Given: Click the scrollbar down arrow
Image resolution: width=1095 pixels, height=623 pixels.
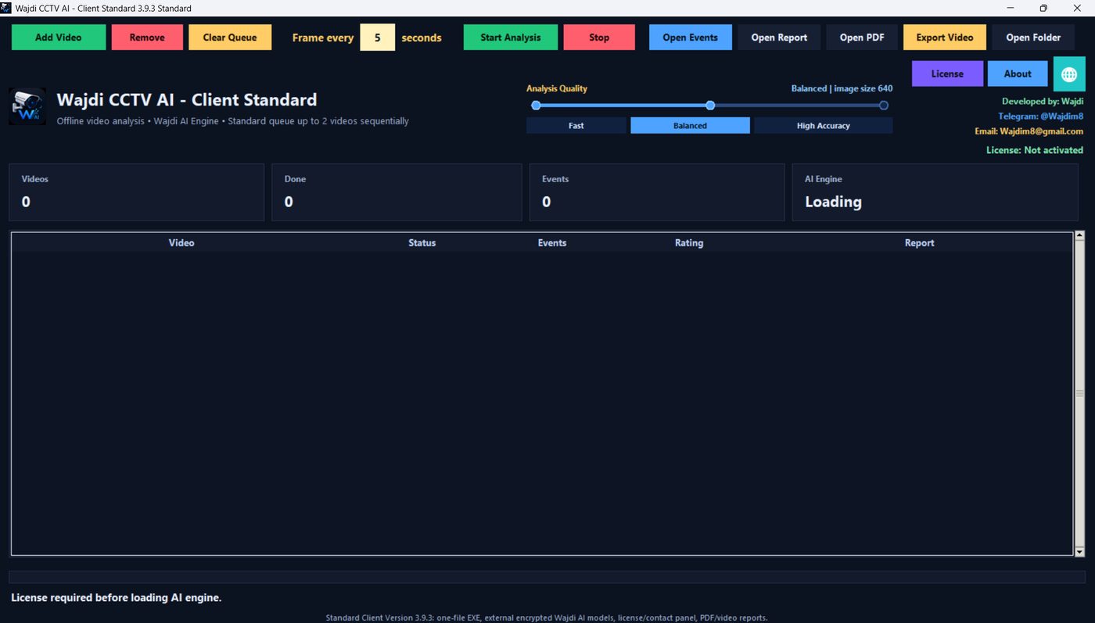Looking at the screenshot, I should pyautogui.click(x=1080, y=552).
